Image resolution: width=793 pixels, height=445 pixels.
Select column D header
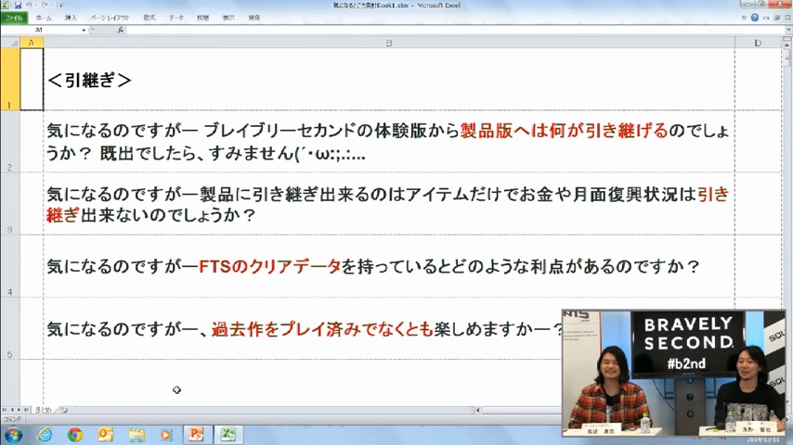pyautogui.click(x=758, y=43)
